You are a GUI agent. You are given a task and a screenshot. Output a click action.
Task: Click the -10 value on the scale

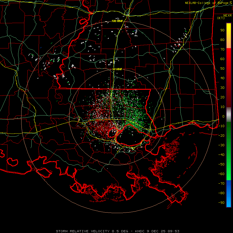click(221, 126)
